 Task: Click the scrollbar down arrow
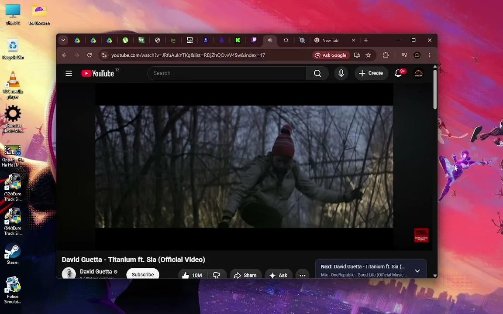pyautogui.click(x=435, y=275)
